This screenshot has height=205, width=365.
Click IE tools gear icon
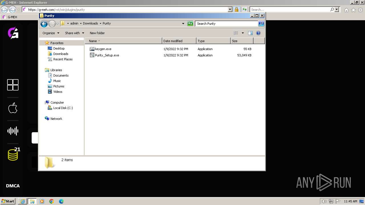(360, 10)
